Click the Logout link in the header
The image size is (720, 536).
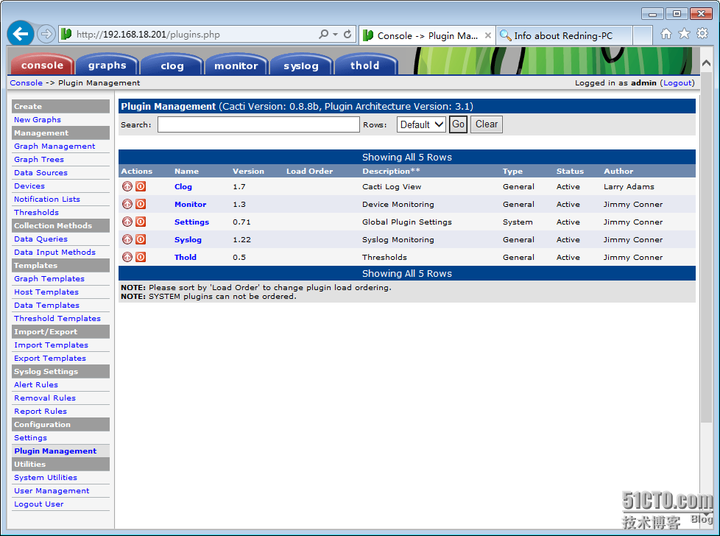(x=677, y=82)
